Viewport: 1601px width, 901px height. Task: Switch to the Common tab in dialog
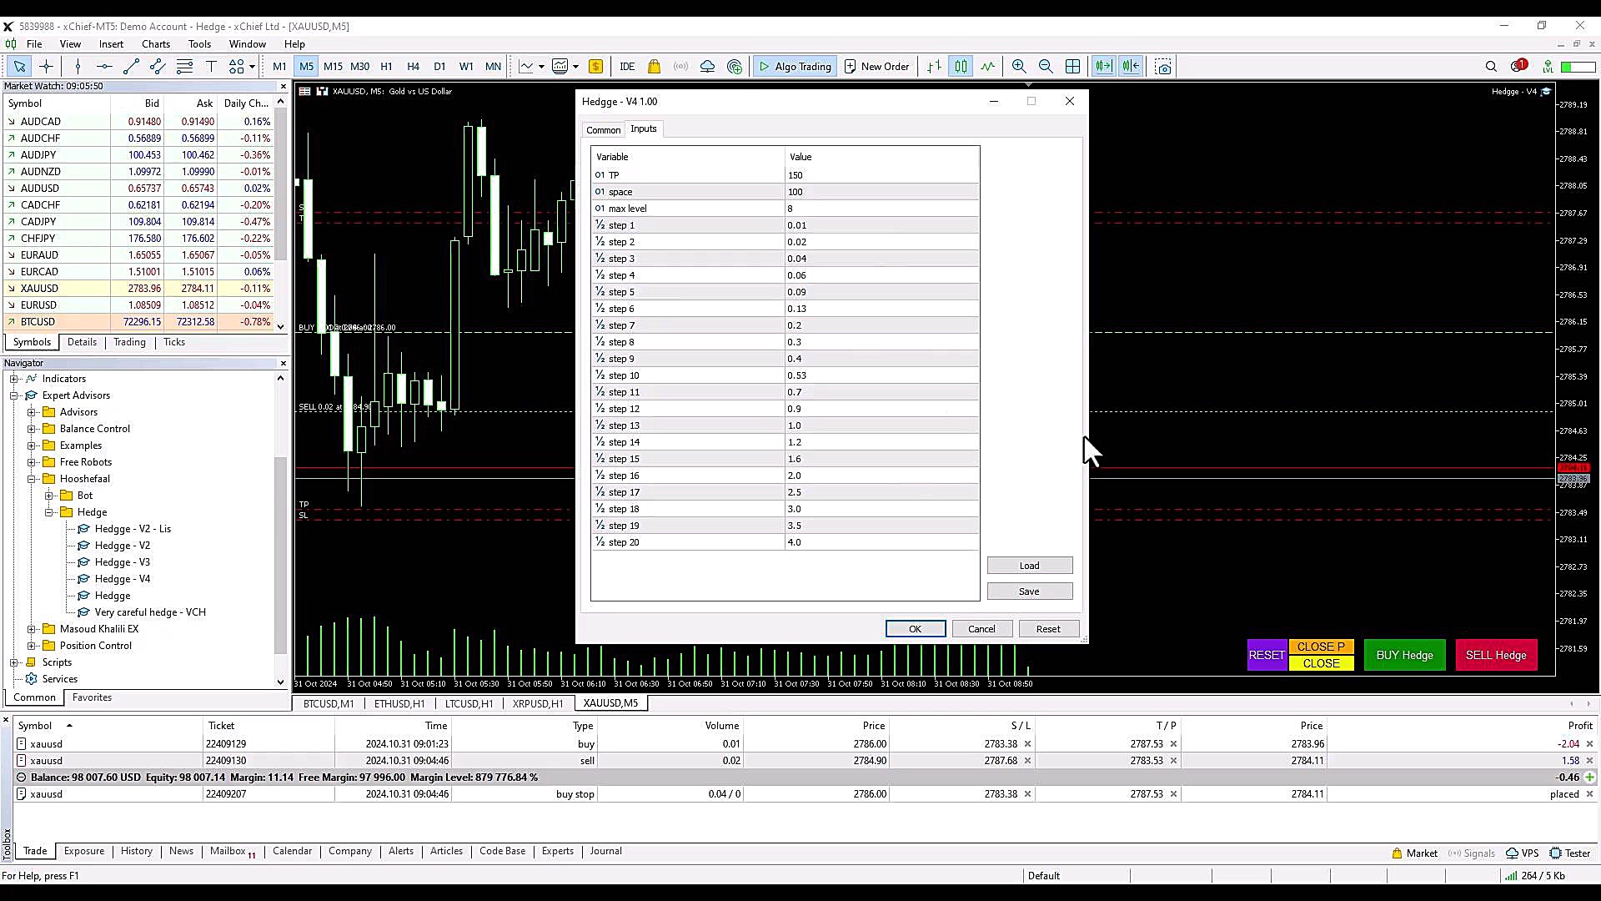coord(603,130)
